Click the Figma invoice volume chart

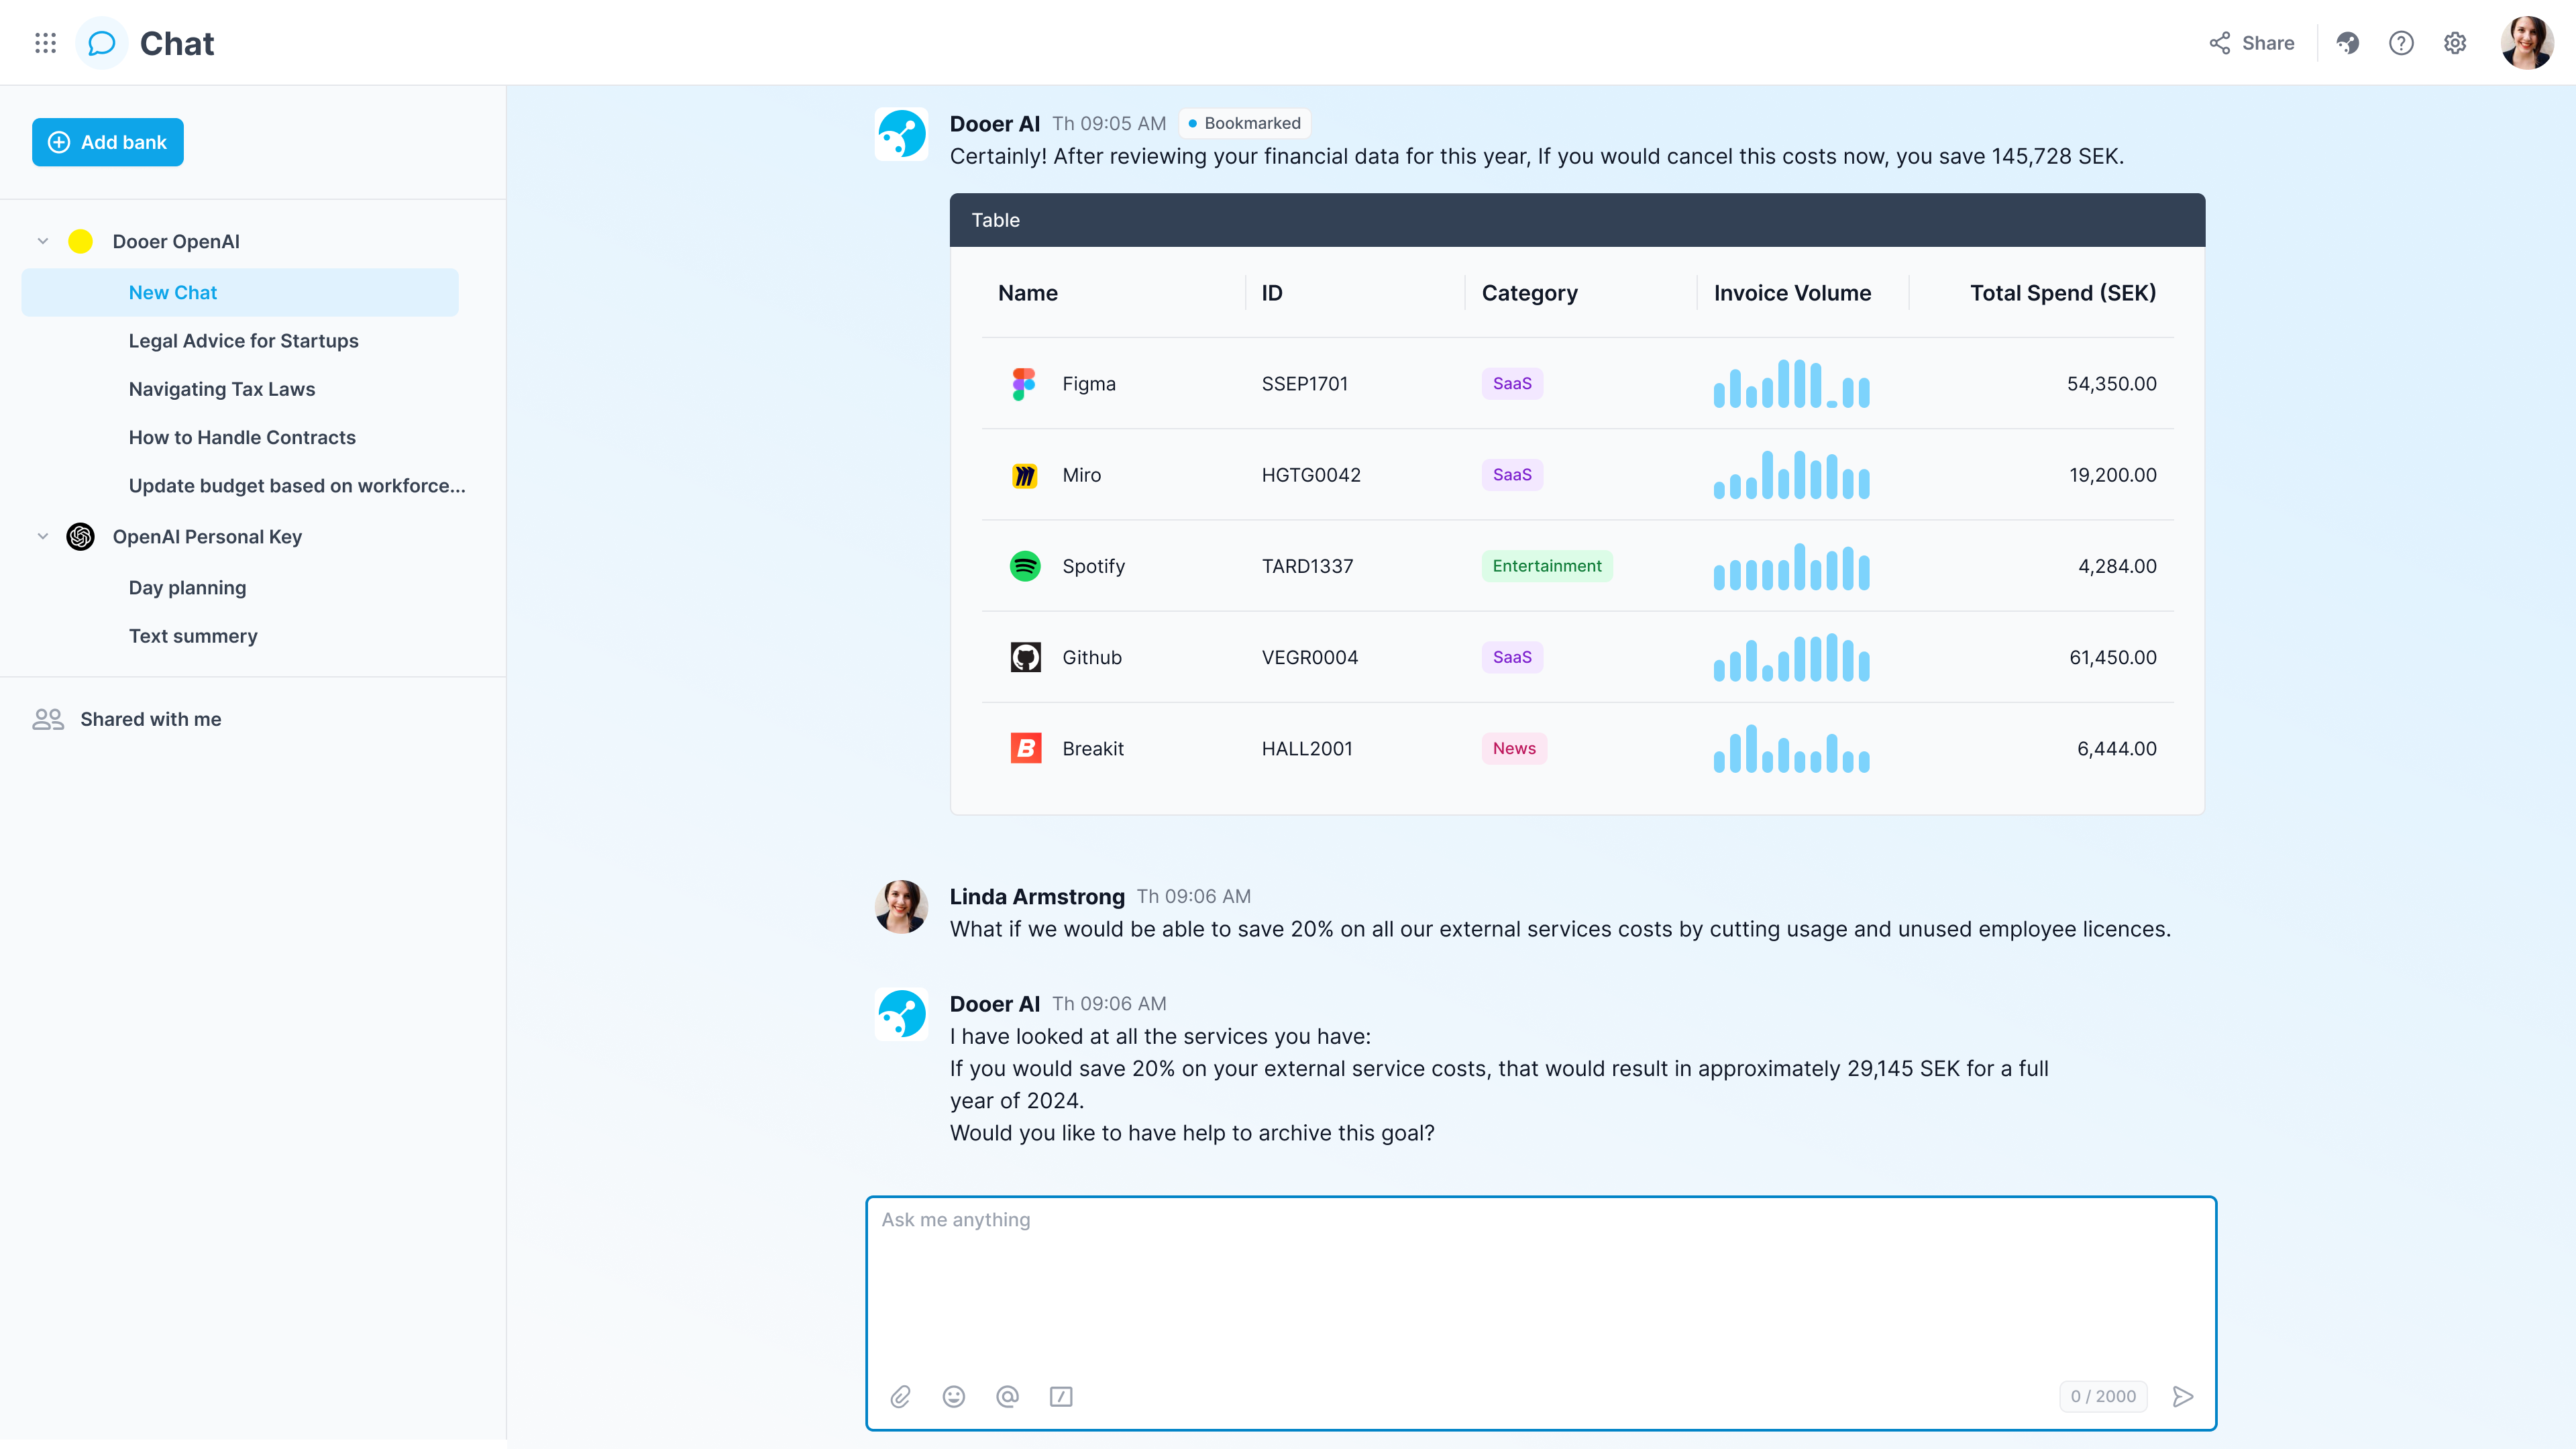point(1791,384)
